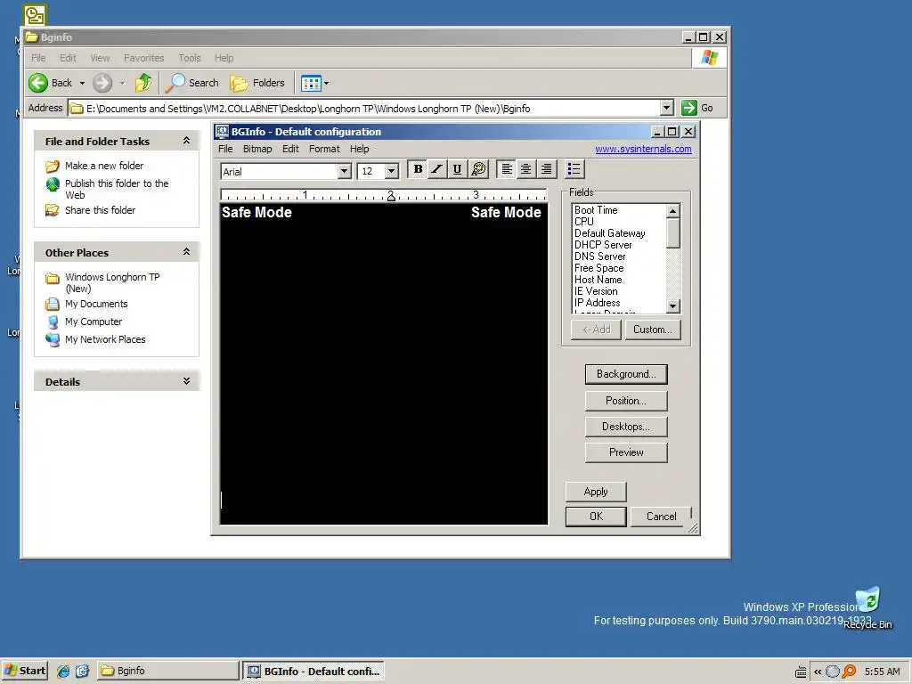Switch to Bginfo folder taskbar button

tap(167, 671)
